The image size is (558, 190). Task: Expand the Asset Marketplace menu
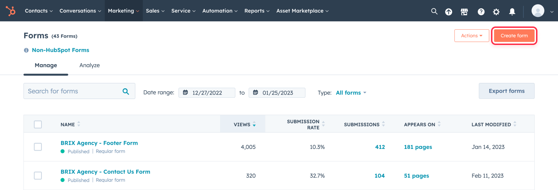[302, 11]
